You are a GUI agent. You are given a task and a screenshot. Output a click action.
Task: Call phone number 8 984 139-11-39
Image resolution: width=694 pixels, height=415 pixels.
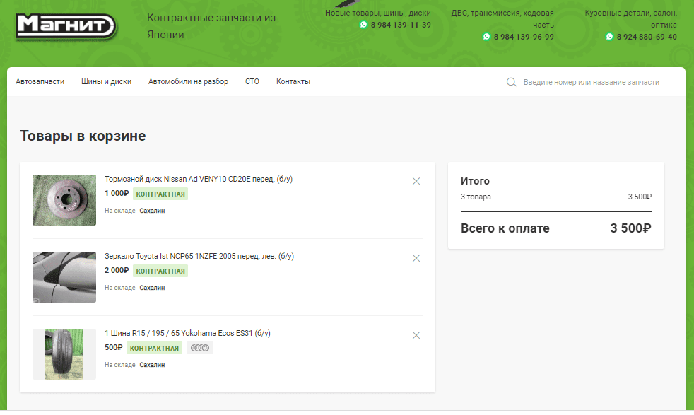tap(401, 25)
